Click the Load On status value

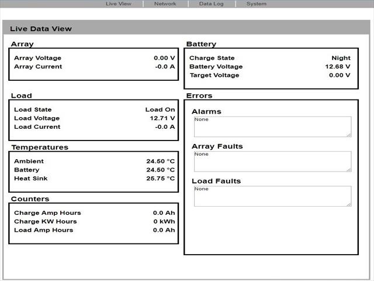coord(160,109)
